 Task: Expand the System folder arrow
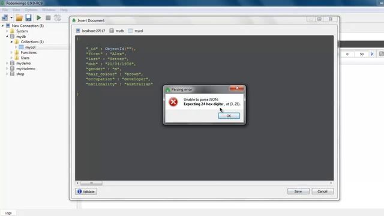click(7, 31)
